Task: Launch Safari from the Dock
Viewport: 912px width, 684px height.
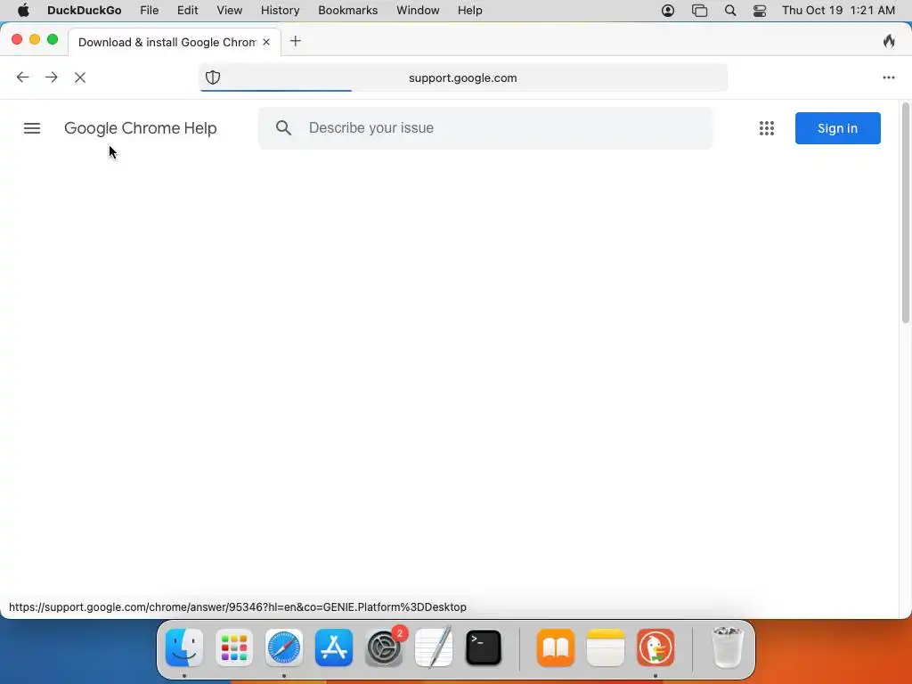Action: coord(284,647)
